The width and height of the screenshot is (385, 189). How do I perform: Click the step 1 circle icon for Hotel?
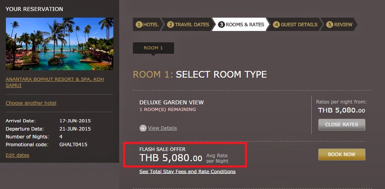coord(139,25)
